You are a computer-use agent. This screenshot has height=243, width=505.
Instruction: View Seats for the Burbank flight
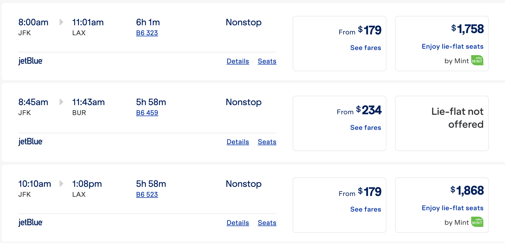[x=267, y=142]
